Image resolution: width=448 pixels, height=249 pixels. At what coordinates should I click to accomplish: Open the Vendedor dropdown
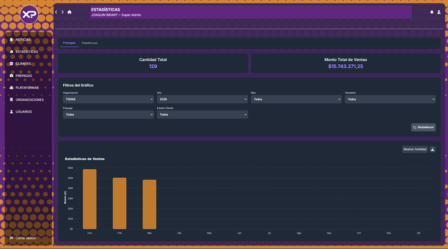390,100
